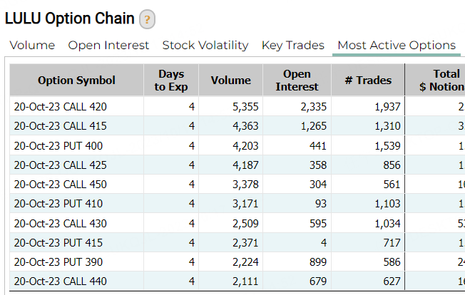Click the Open Interest column header
This screenshot has width=465, height=295.
point(297,81)
